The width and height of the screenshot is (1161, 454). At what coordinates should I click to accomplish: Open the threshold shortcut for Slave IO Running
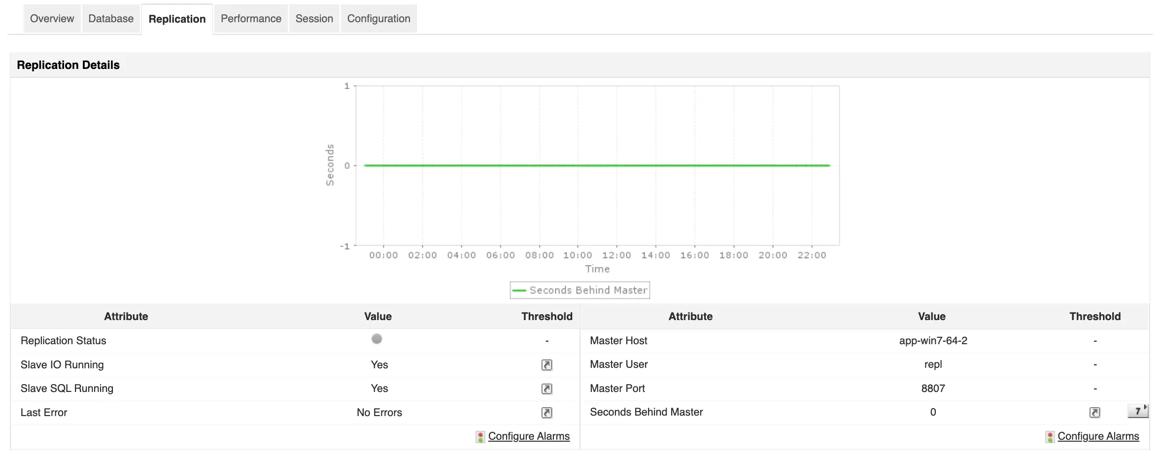(x=546, y=364)
